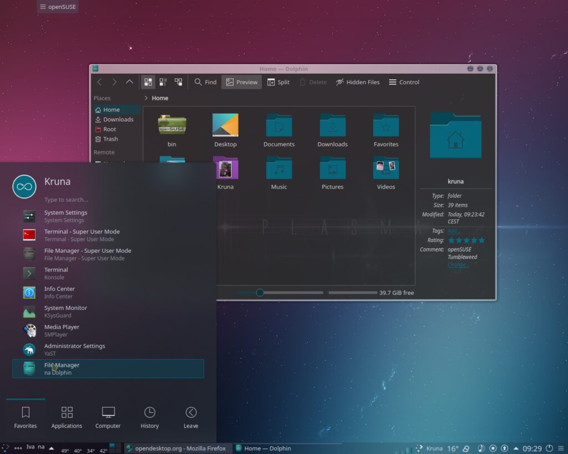This screenshot has width=568, height=454.
Task: Go back in Dolphin navigation
Action: click(x=99, y=82)
